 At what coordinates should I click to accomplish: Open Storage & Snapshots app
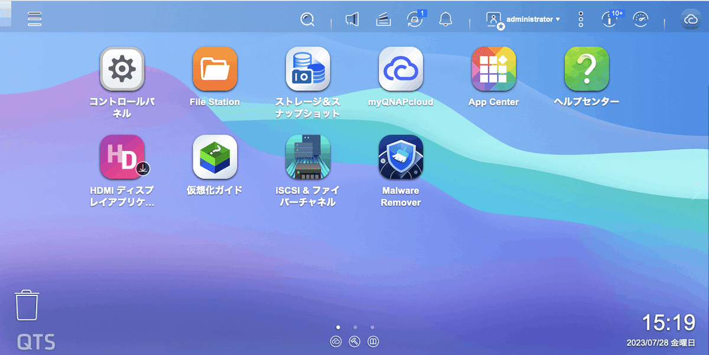(x=308, y=69)
